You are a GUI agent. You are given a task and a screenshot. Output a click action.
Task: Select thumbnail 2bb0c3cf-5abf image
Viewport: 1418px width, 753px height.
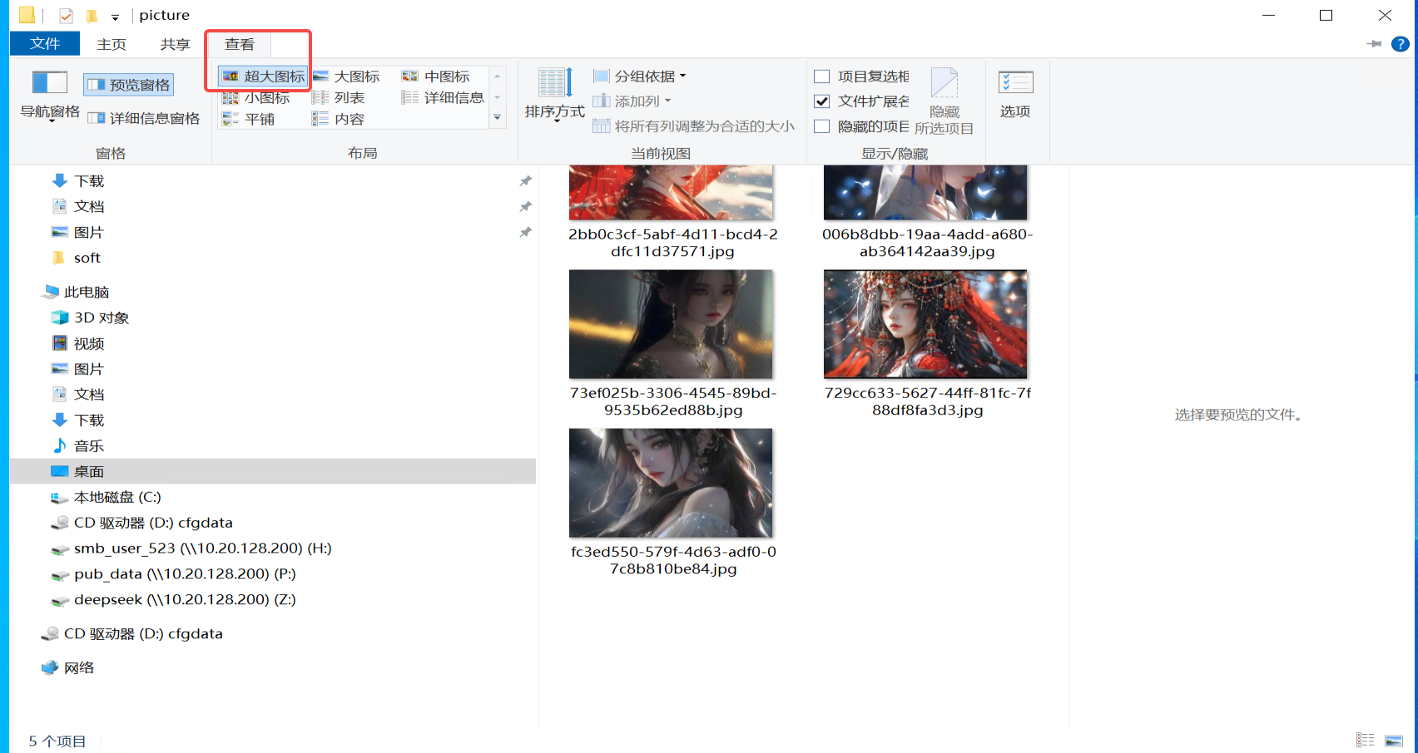coord(672,192)
